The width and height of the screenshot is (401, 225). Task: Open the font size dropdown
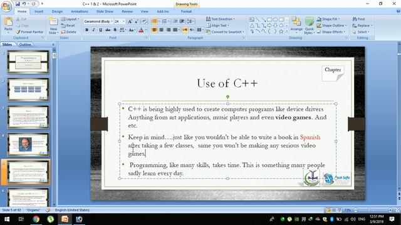124,21
